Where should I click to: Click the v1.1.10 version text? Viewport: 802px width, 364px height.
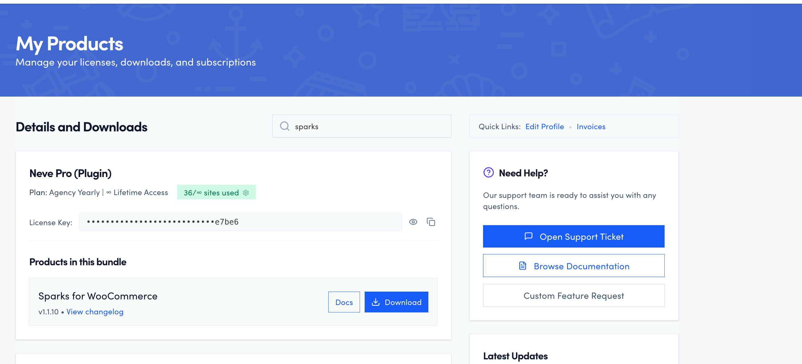pyautogui.click(x=48, y=312)
